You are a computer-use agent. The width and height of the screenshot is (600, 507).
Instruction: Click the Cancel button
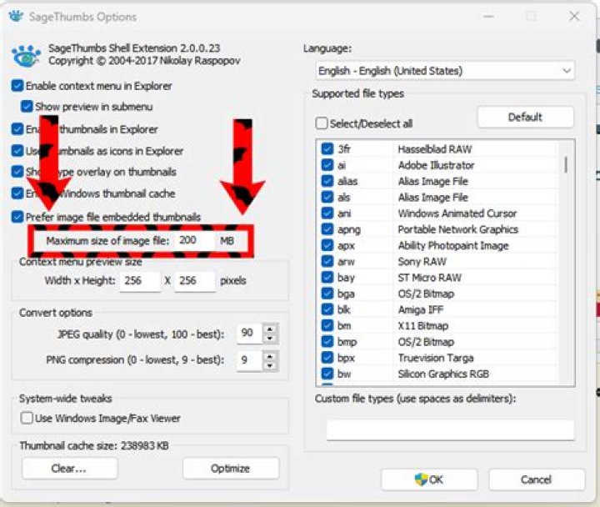[537, 479]
